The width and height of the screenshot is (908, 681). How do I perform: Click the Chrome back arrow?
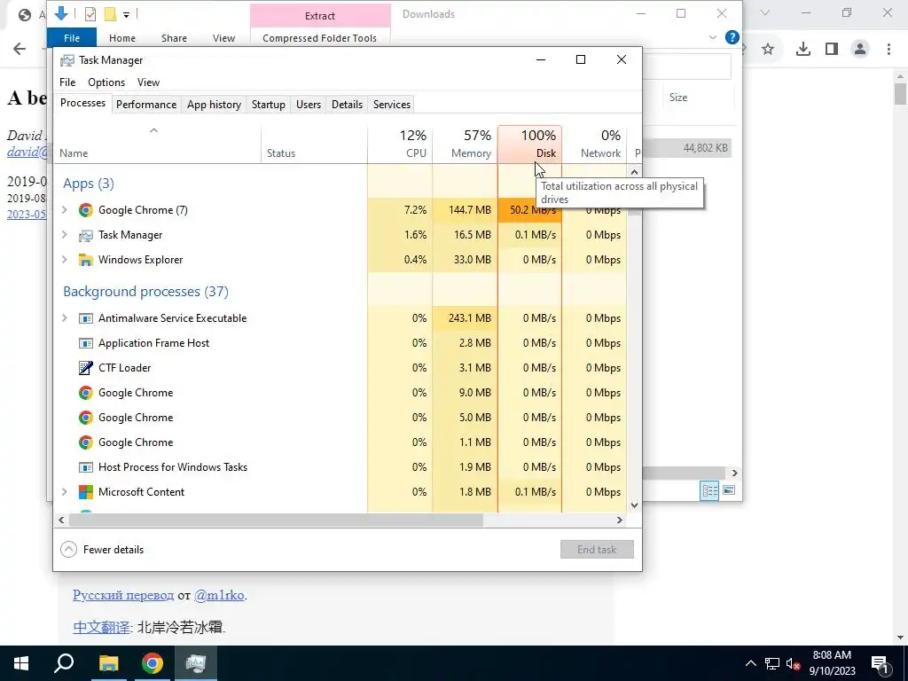(x=20, y=50)
